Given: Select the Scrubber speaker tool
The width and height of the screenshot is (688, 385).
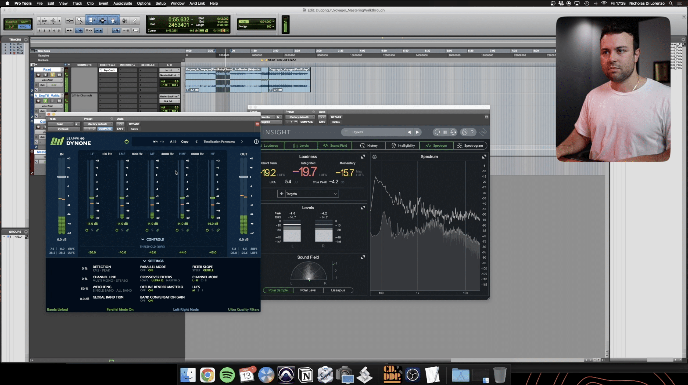Looking at the screenshot, I should click(124, 20).
